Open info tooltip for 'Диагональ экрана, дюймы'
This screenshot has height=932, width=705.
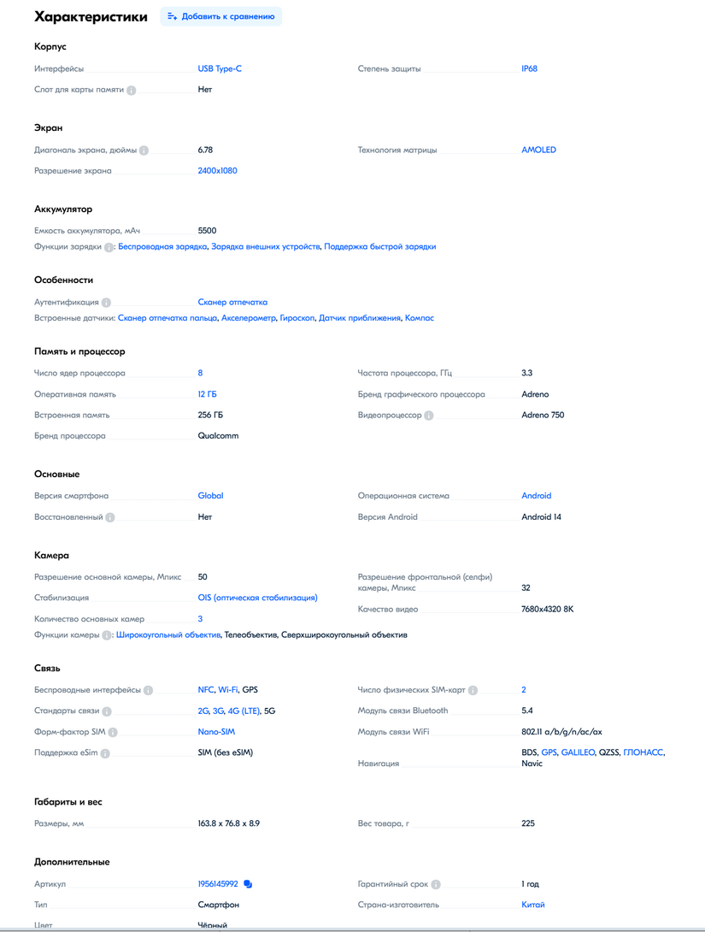144,150
